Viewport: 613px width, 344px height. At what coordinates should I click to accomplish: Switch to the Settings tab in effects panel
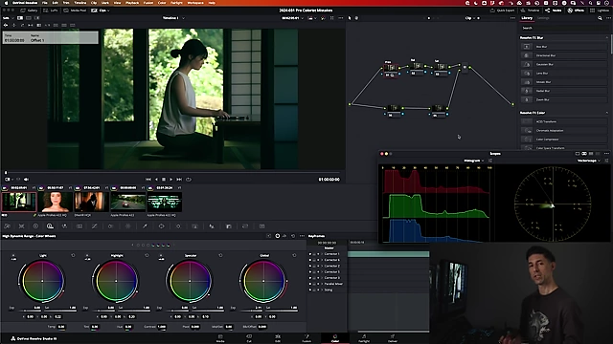(x=543, y=18)
